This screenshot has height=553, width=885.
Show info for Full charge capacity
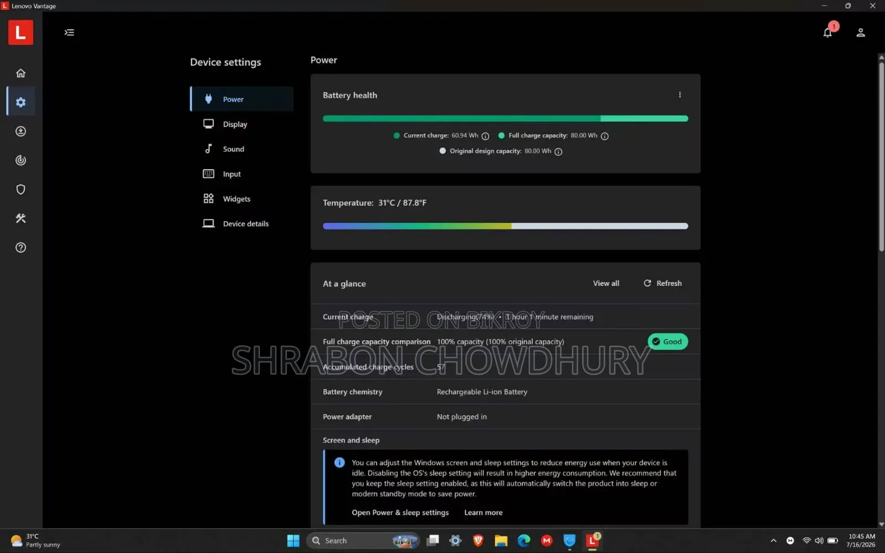point(605,136)
